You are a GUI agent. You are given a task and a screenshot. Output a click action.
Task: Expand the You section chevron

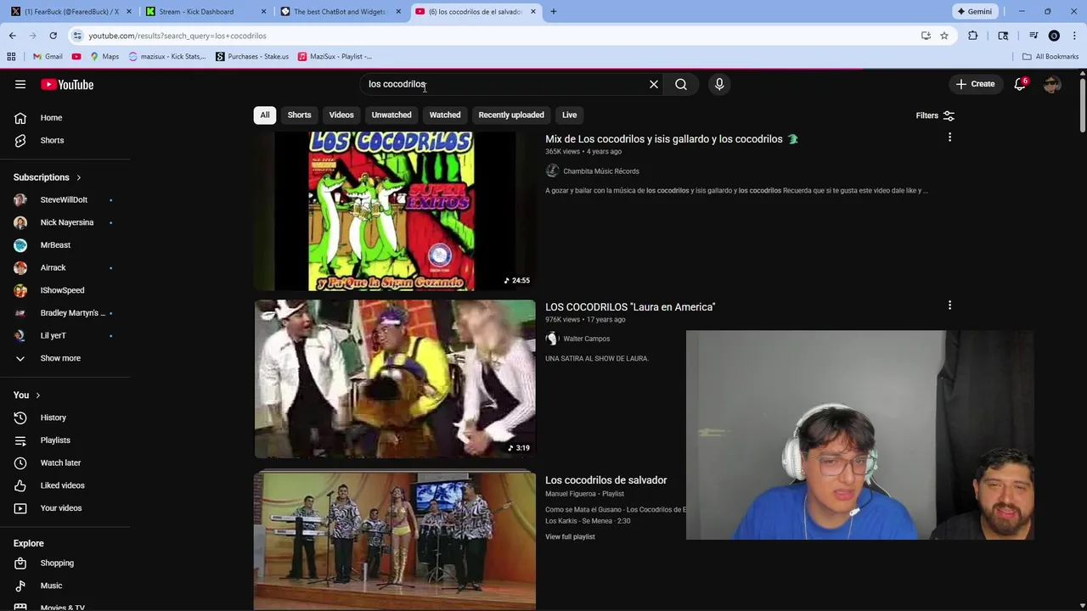click(x=37, y=395)
